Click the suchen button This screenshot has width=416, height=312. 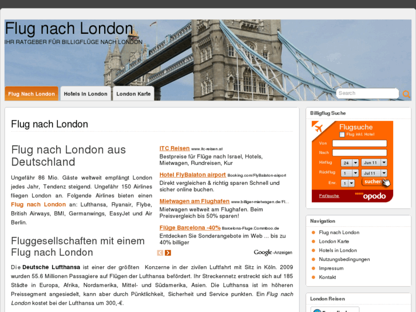373,181
